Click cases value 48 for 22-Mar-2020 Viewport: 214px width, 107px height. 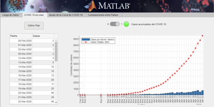(x=43, y=102)
